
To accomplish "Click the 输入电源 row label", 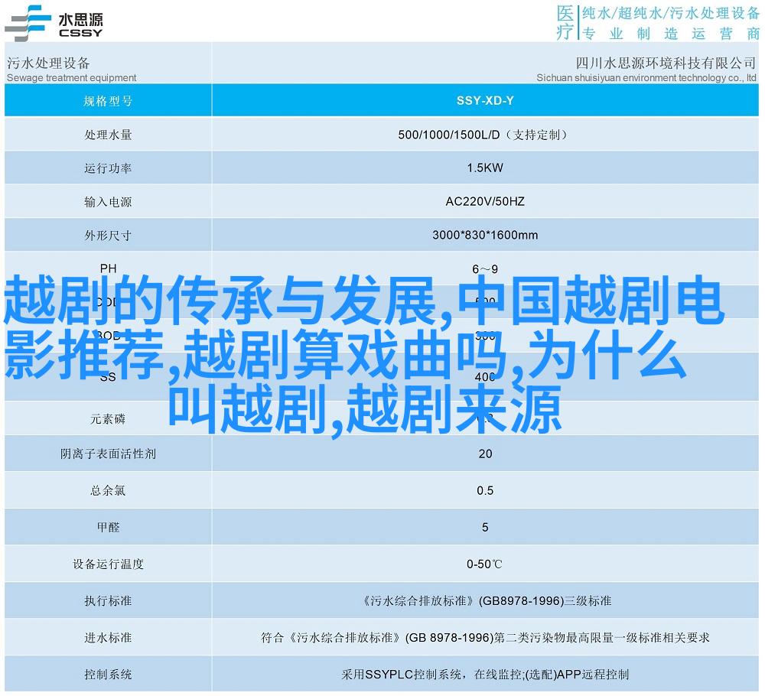I will coord(108,201).
